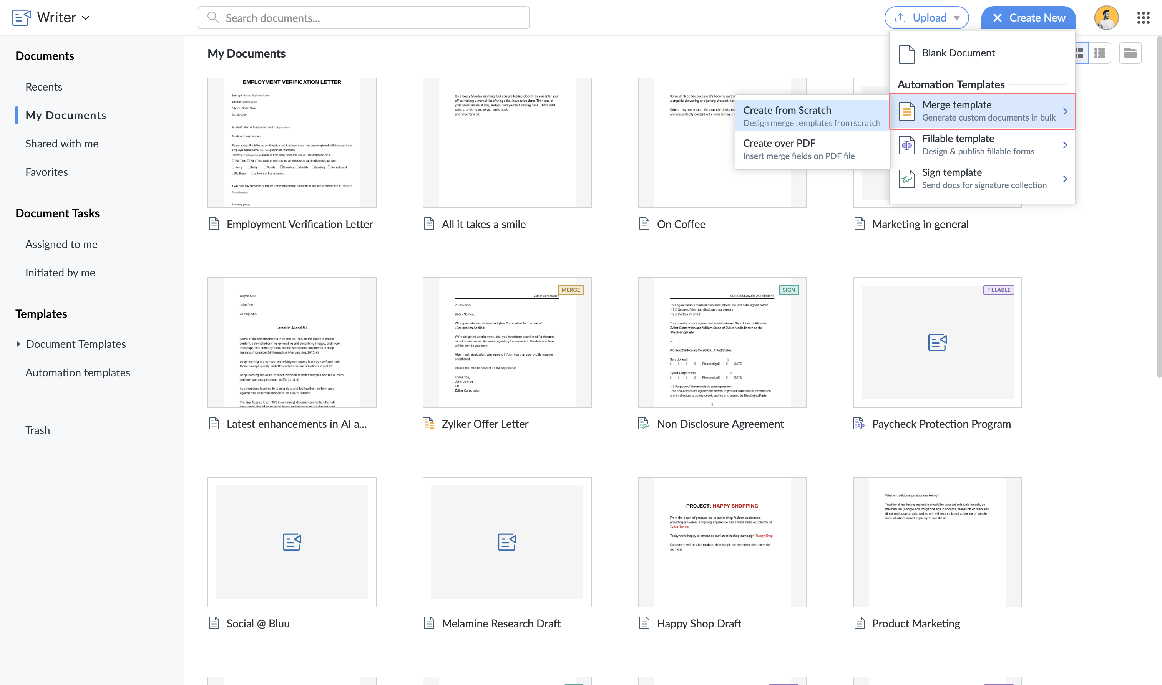
Task: Open the folder view icon button
Action: click(x=1130, y=53)
